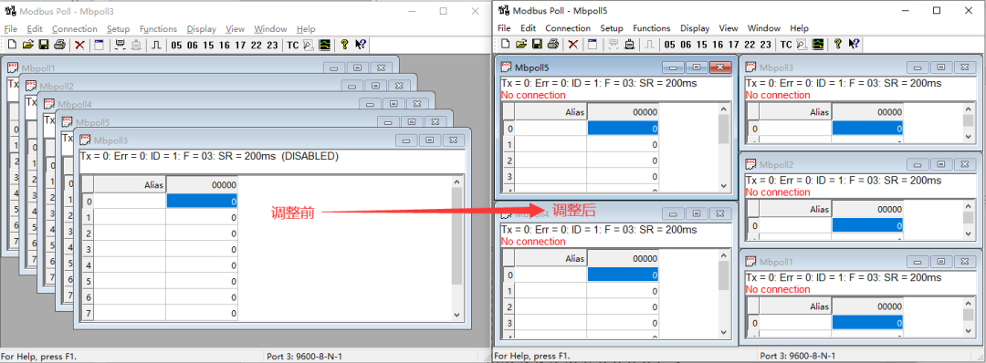Screen dimensions: 986x363
Task: Click 00000 column header in right Mbpoll5 child window
Action: [623, 112]
